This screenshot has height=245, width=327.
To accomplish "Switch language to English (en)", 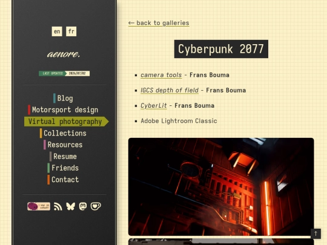I will click(57, 31).
